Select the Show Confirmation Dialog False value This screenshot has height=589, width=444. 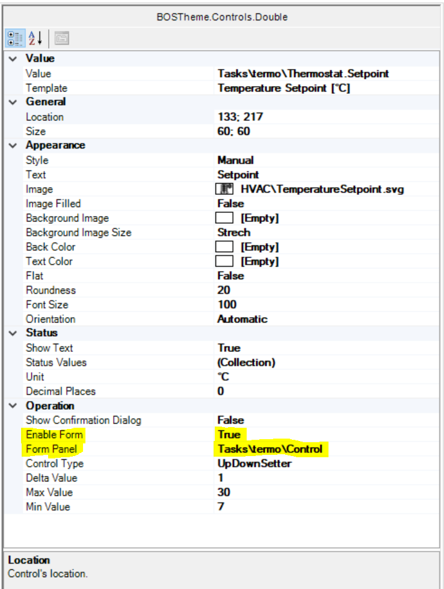tap(230, 420)
